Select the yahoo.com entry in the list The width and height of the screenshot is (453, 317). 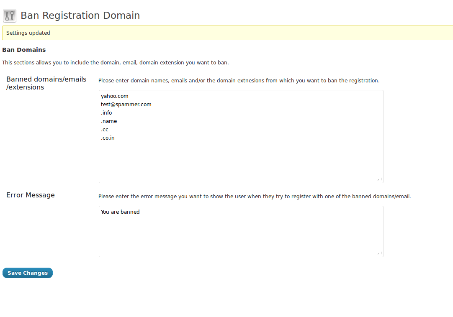click(x=114, y=96)
